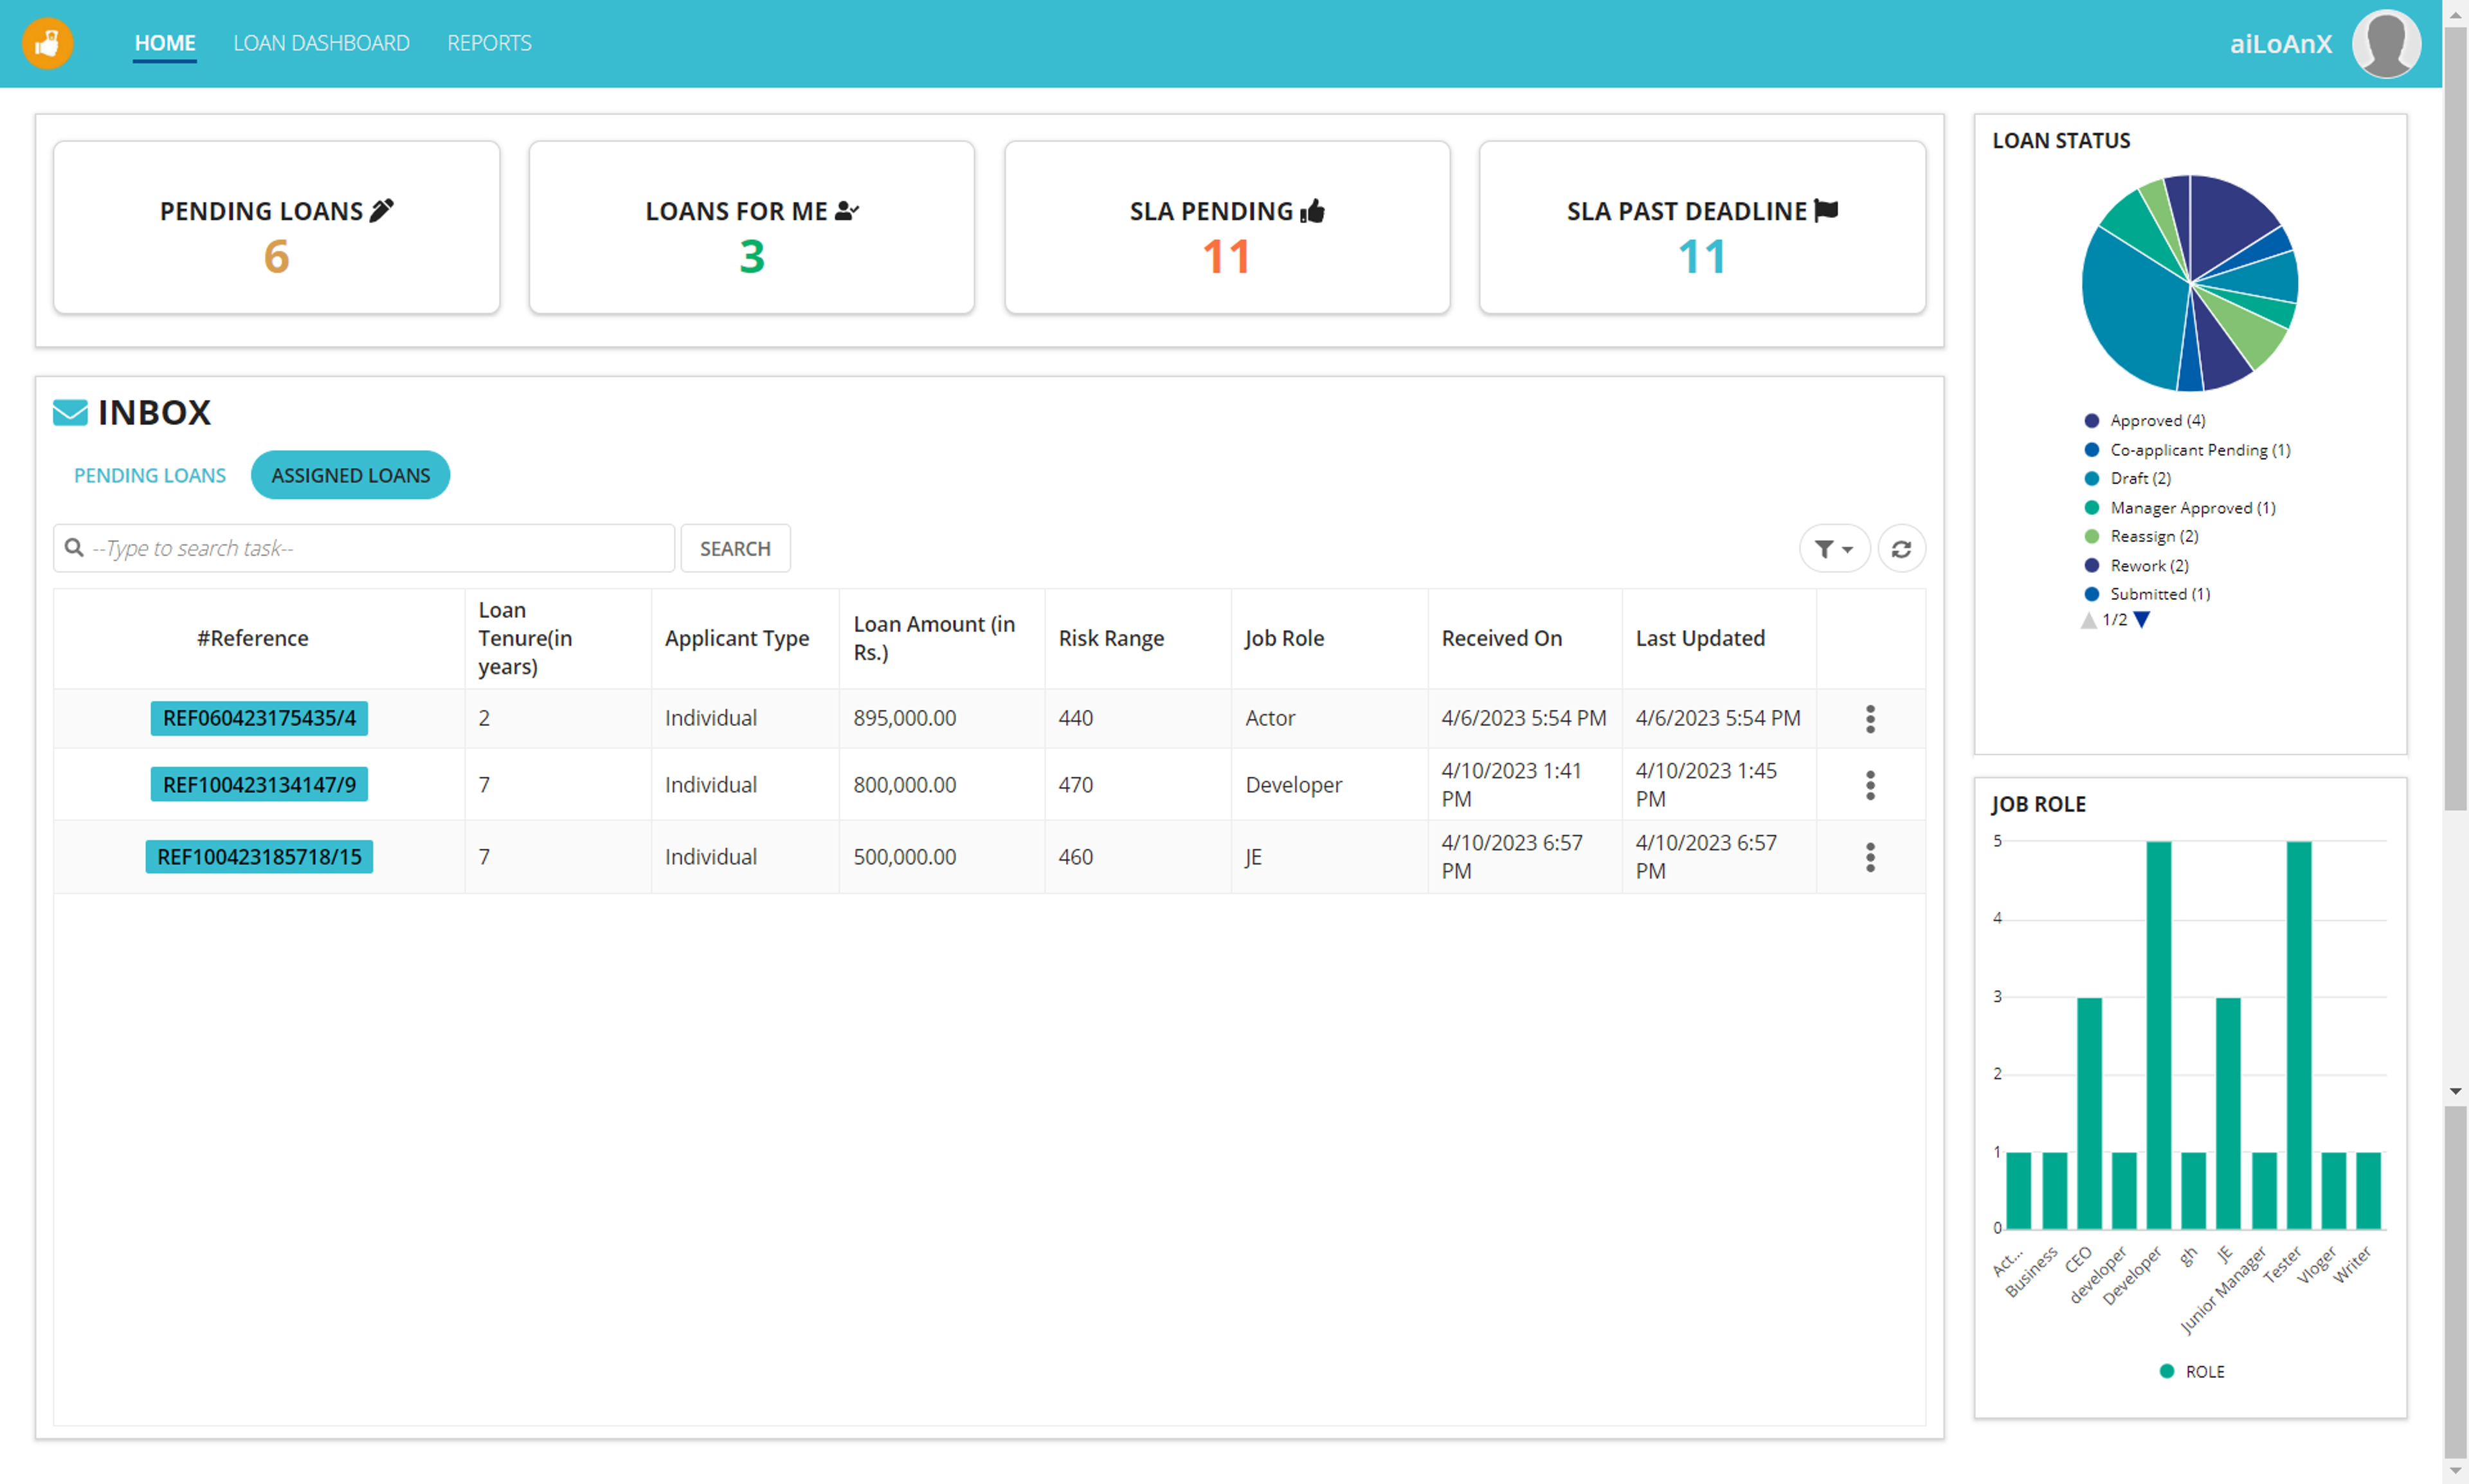
Task: Open the SLA Pending 11 card
Action: coord(1227,228)
